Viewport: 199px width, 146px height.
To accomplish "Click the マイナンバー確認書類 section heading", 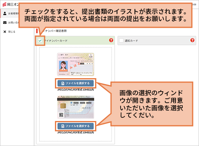I will click(x=55, y=31).
